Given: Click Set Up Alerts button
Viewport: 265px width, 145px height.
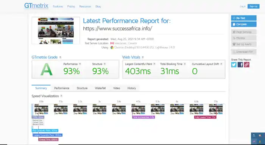Looking at the screenshot, I should pos(244,44).
